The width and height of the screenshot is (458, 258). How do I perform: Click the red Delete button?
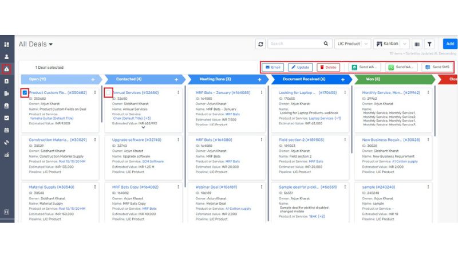tap(328, 67)
